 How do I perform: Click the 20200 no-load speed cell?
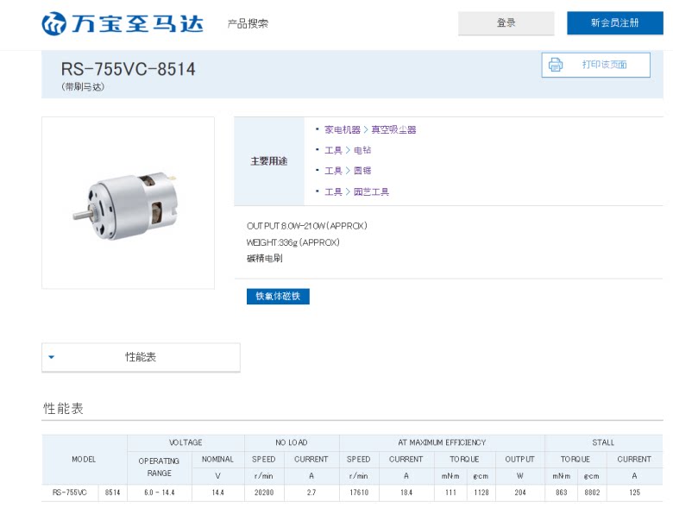click(264, 492)
